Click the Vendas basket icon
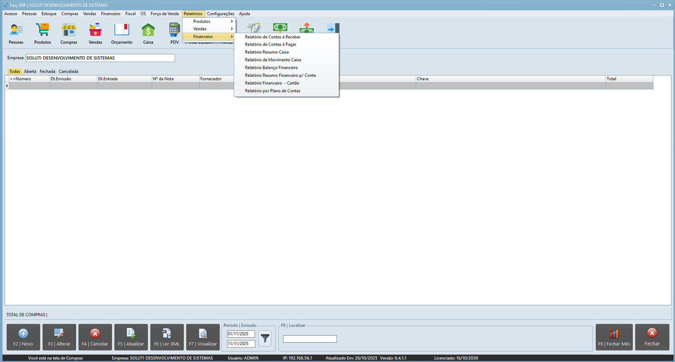Image resolution: width=675 pixels, height=362 pixels. point(95,30)
